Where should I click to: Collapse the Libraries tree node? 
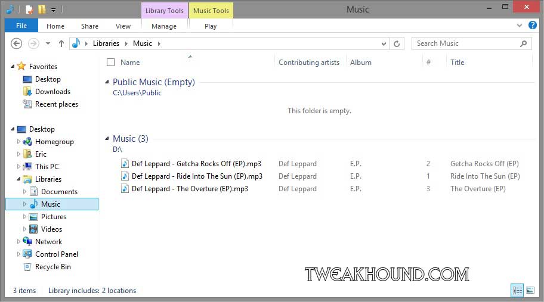[18, 179]
